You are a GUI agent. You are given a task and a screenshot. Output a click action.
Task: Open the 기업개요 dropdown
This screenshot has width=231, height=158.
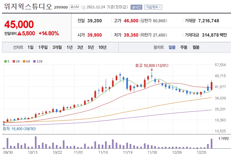153,7
